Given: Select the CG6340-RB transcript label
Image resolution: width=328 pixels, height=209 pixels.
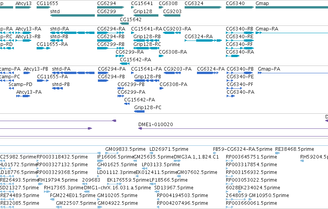Looking at the screenshot, I should pyautogui.click(x=239, y=29).
